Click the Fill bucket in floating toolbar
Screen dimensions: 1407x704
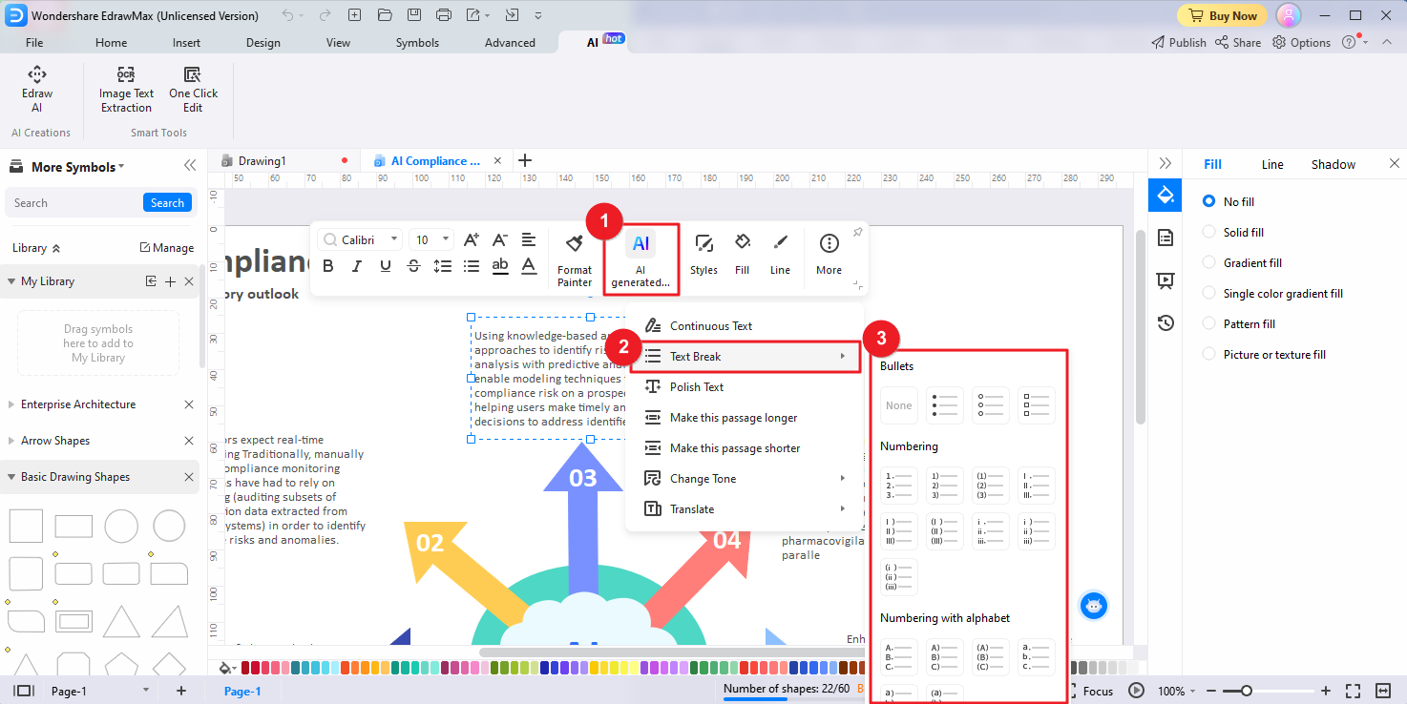tap(743, 255)
